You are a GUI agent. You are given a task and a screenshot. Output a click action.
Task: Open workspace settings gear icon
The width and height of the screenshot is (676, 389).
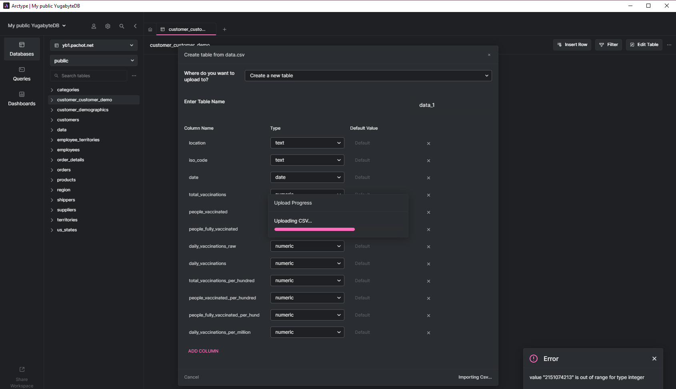[x=108, y=26]
